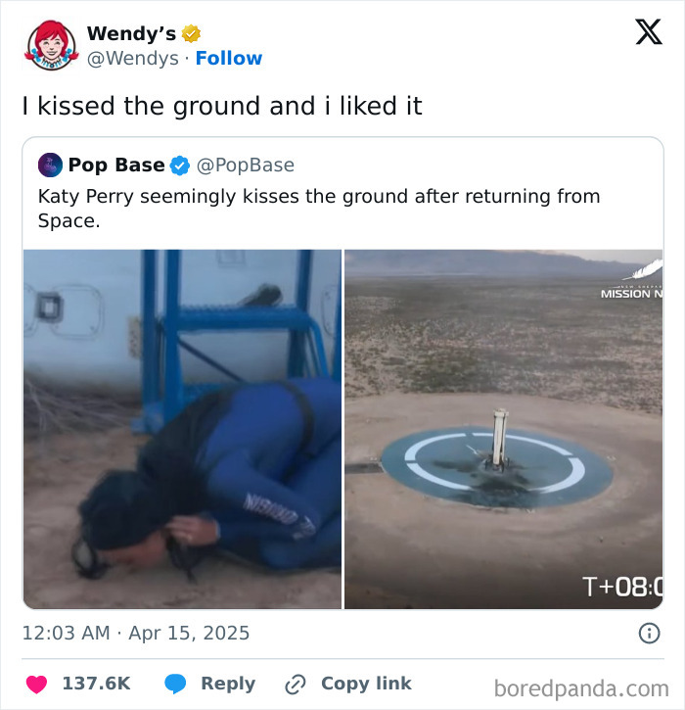The width and height of the screenshot is (685, 710).
Task: Click the Reply text label
Action: (228, 684)
